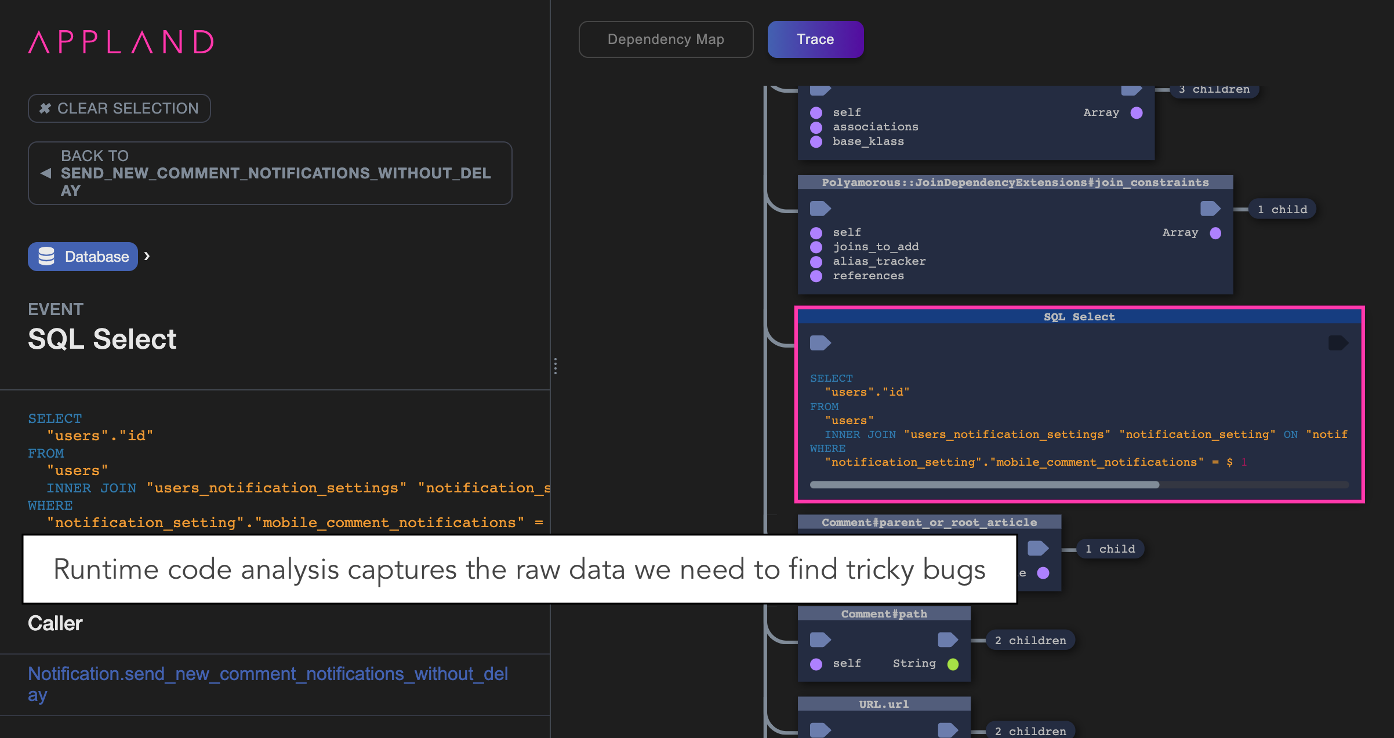Select the Trace view tab
The image size is (1394, 738).
(x=815, y=39)
